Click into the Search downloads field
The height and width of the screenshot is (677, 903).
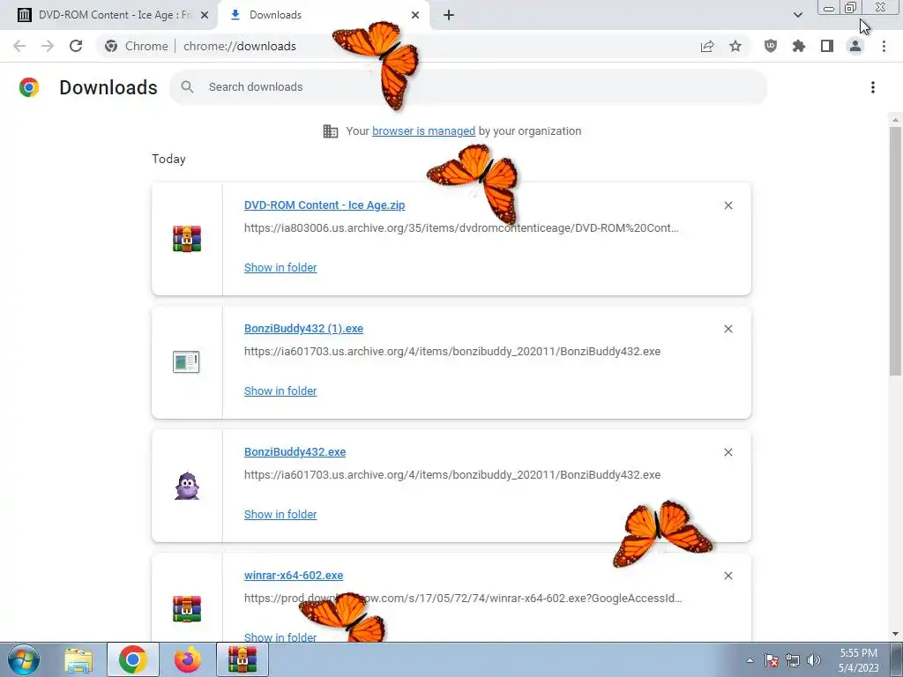[468, 87]
